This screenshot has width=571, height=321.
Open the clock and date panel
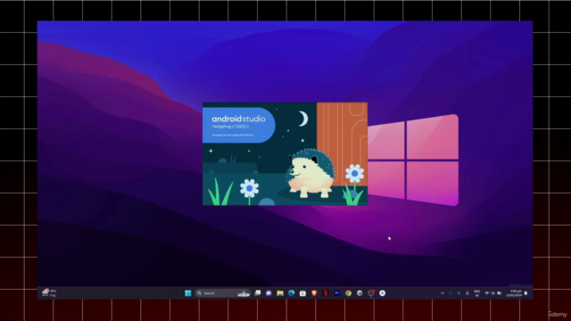[514, 293]
